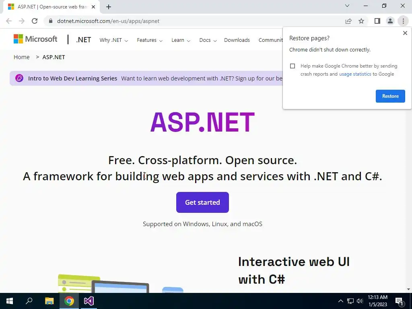Check the send crash reports checkbox

click(x=293, y=66)
